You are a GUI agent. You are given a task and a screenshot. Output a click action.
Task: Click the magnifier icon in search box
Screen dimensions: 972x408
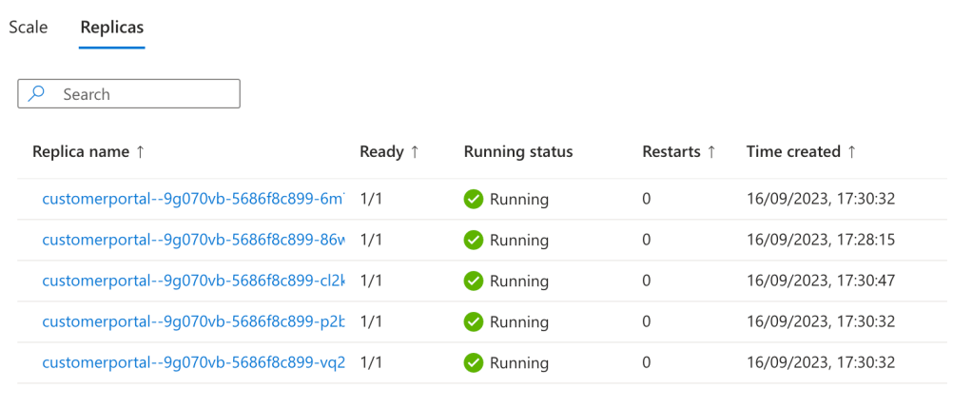pos(38,93)
